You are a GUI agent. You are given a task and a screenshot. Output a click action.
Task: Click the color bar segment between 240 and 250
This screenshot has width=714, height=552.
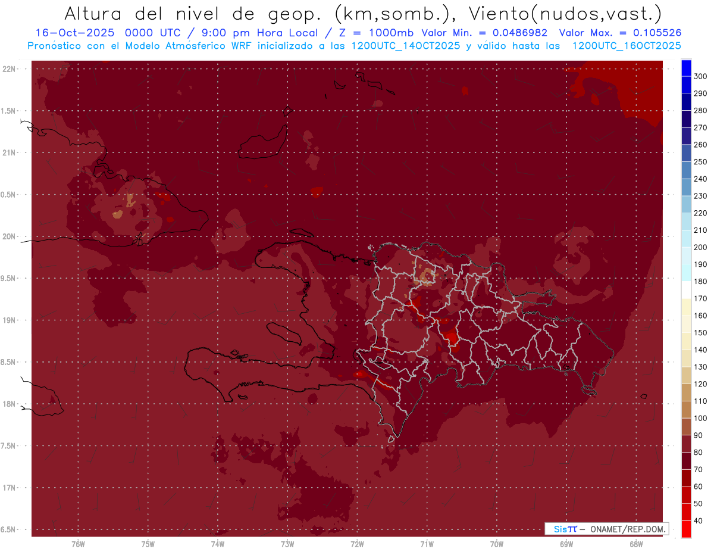pyautogui.click(x=686, y=170)
